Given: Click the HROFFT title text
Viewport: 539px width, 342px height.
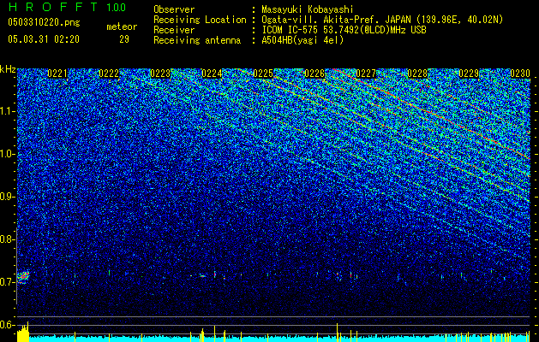Looking at the screenshot, I should (53, 7).
